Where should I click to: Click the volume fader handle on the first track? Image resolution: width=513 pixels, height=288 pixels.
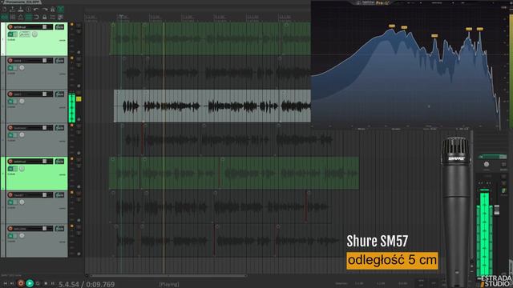click(x=45, y=26)
